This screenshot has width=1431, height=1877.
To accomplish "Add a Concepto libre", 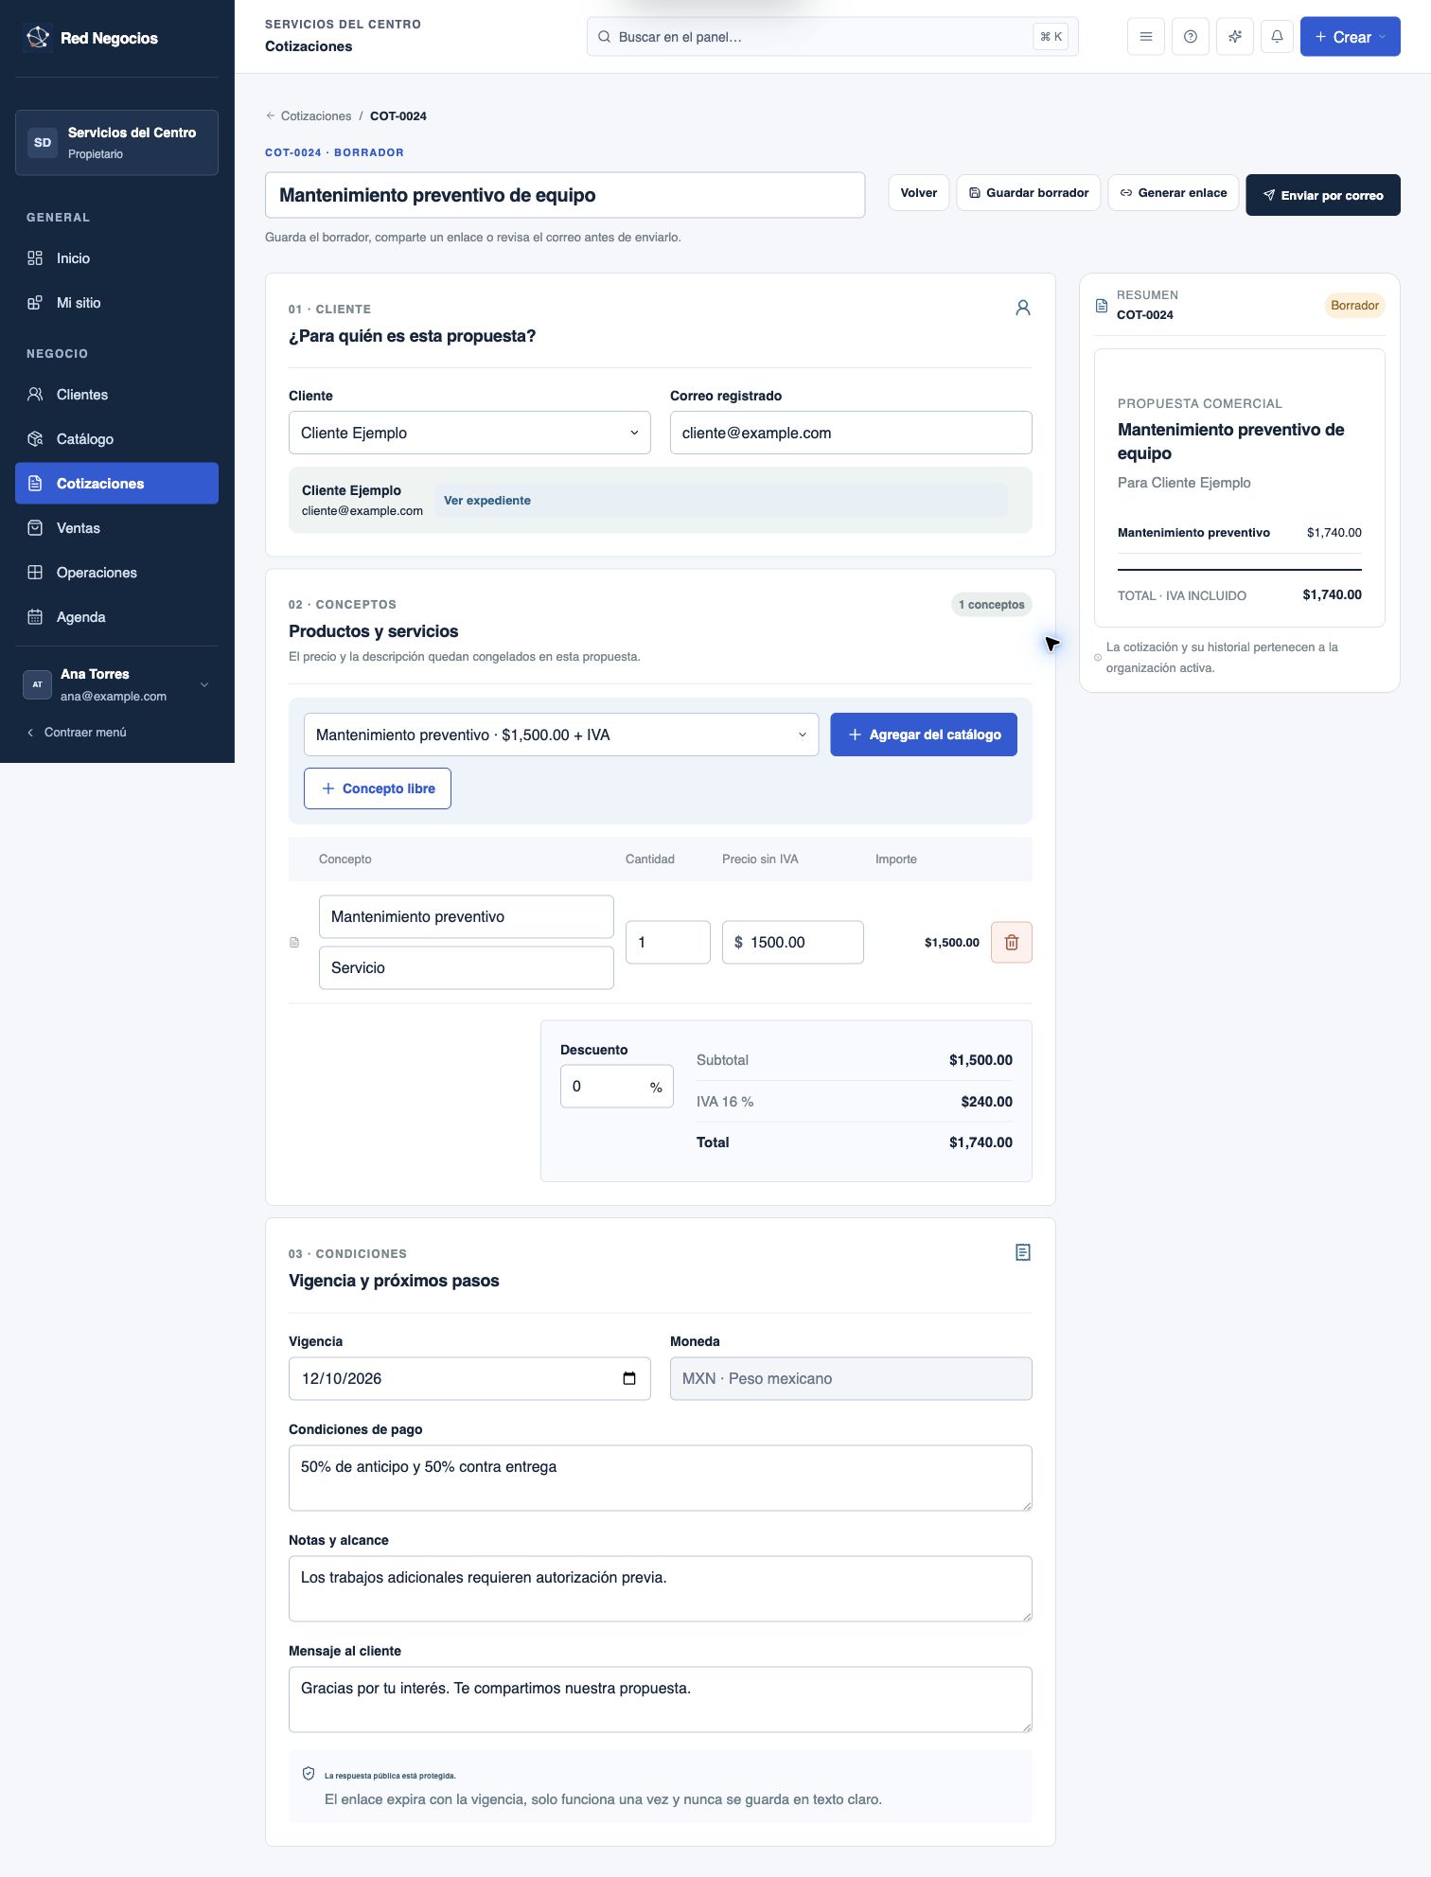I will pos(378,788).
